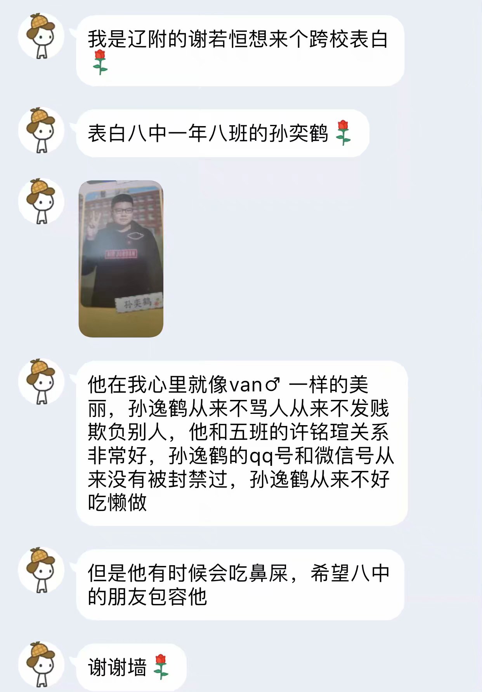Tap avatar next to "但是他有时候" message
The image size is (482, 692).
pos(41,570)
